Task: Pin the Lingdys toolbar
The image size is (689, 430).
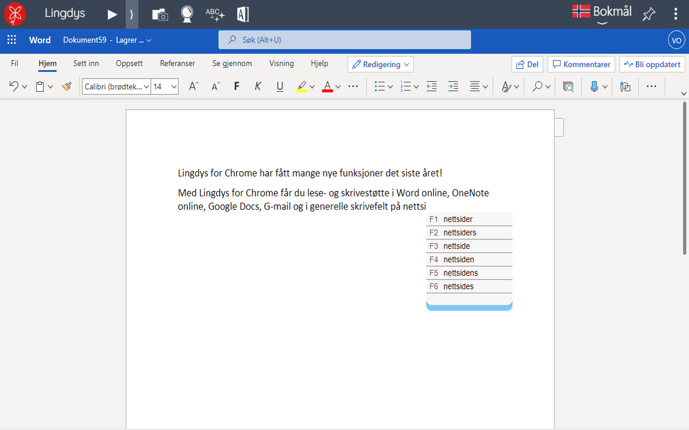Action: (649, 15)
